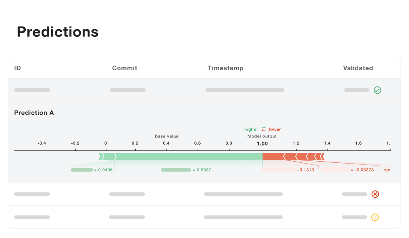Expand the row with red X status
The height and width of the screenshot is (238, 409).
pos(204,194)
